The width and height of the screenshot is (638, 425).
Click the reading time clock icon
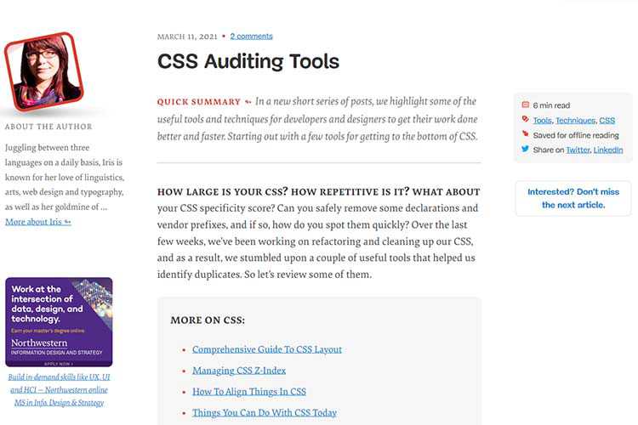click(525, 105)
